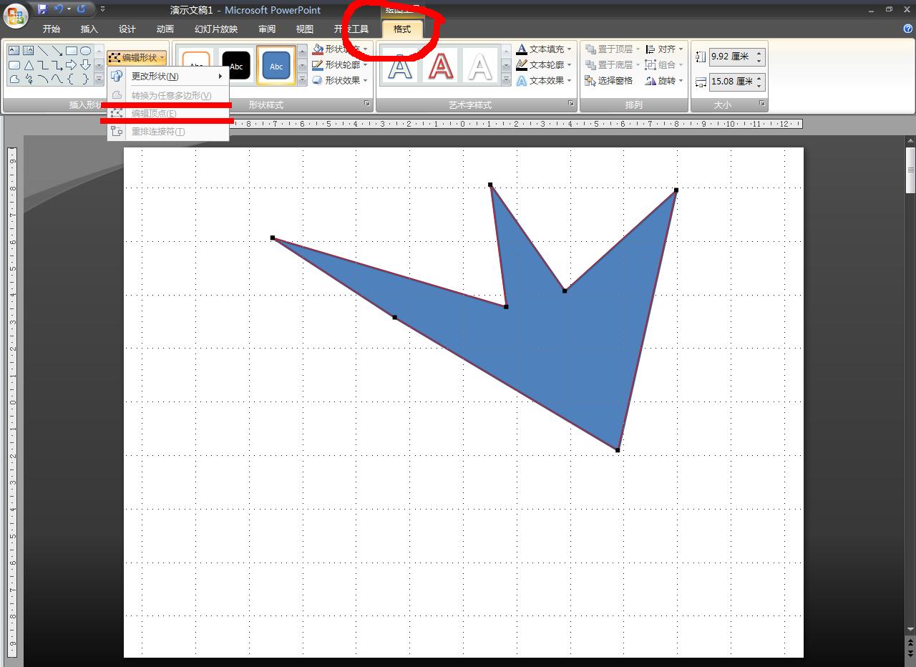The width and height of the screenshot is (916, 667).
Task: Choose the Down Arrow block shape
Action: click(x=85, y=65)
